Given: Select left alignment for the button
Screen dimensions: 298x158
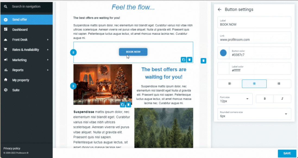Looking at the screenshot, I should [230, 83].
